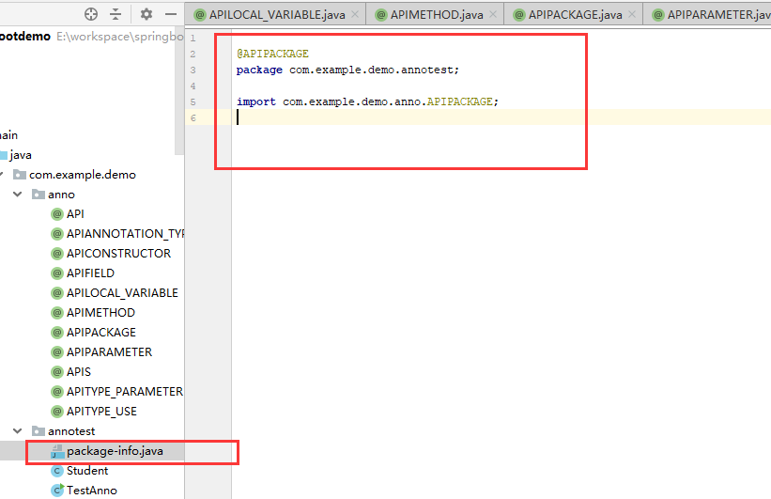Open APIMETHOD annotation in tree
Viewport: 771px width, 499px height.
[100, 313]
